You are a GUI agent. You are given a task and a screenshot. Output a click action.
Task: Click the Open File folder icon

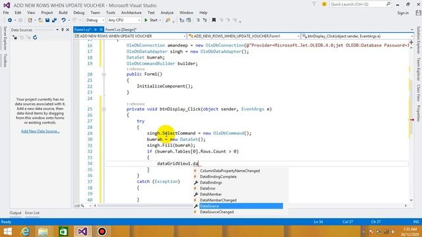click(x=40, y=20)
